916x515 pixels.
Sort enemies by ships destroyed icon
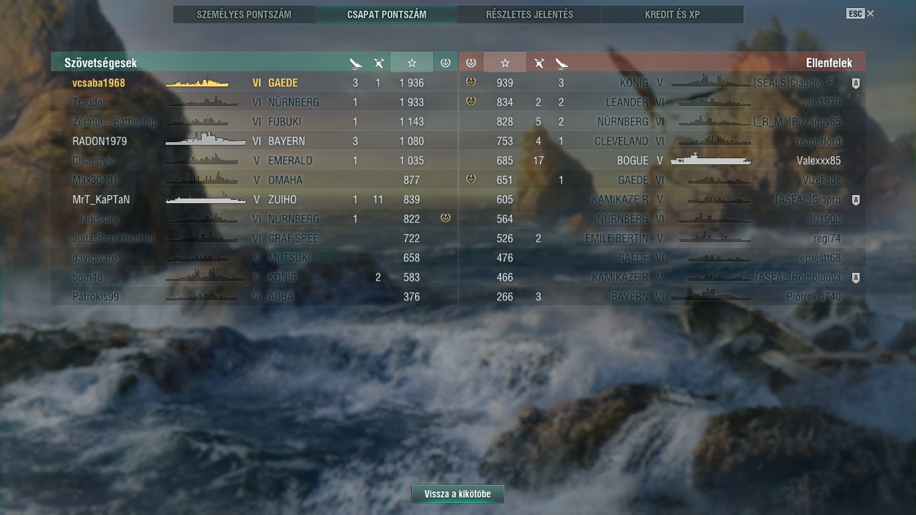pos(561,63)
